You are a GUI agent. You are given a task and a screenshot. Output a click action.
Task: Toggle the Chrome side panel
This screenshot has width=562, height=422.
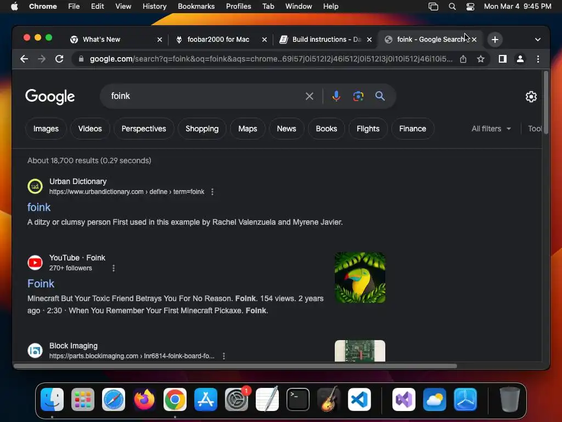pyautogui.click(x=503, y=59)
